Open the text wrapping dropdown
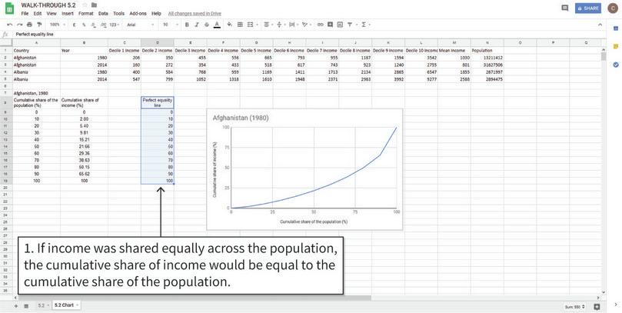This screenshot has height=313, width=622. (293, 25)
